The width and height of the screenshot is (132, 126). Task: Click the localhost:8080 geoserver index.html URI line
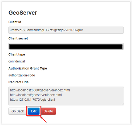pyautogui.click(x=40, y=90)
